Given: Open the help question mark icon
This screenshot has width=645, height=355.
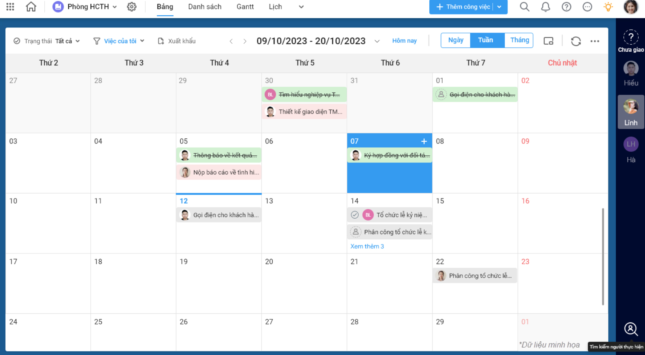Looking at the screenshot, I should 566,7.
